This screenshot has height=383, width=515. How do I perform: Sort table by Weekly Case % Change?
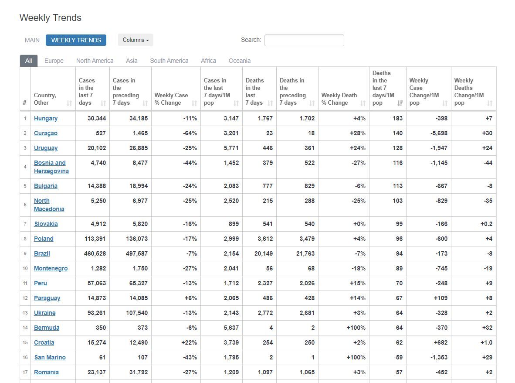pos(194,103)
